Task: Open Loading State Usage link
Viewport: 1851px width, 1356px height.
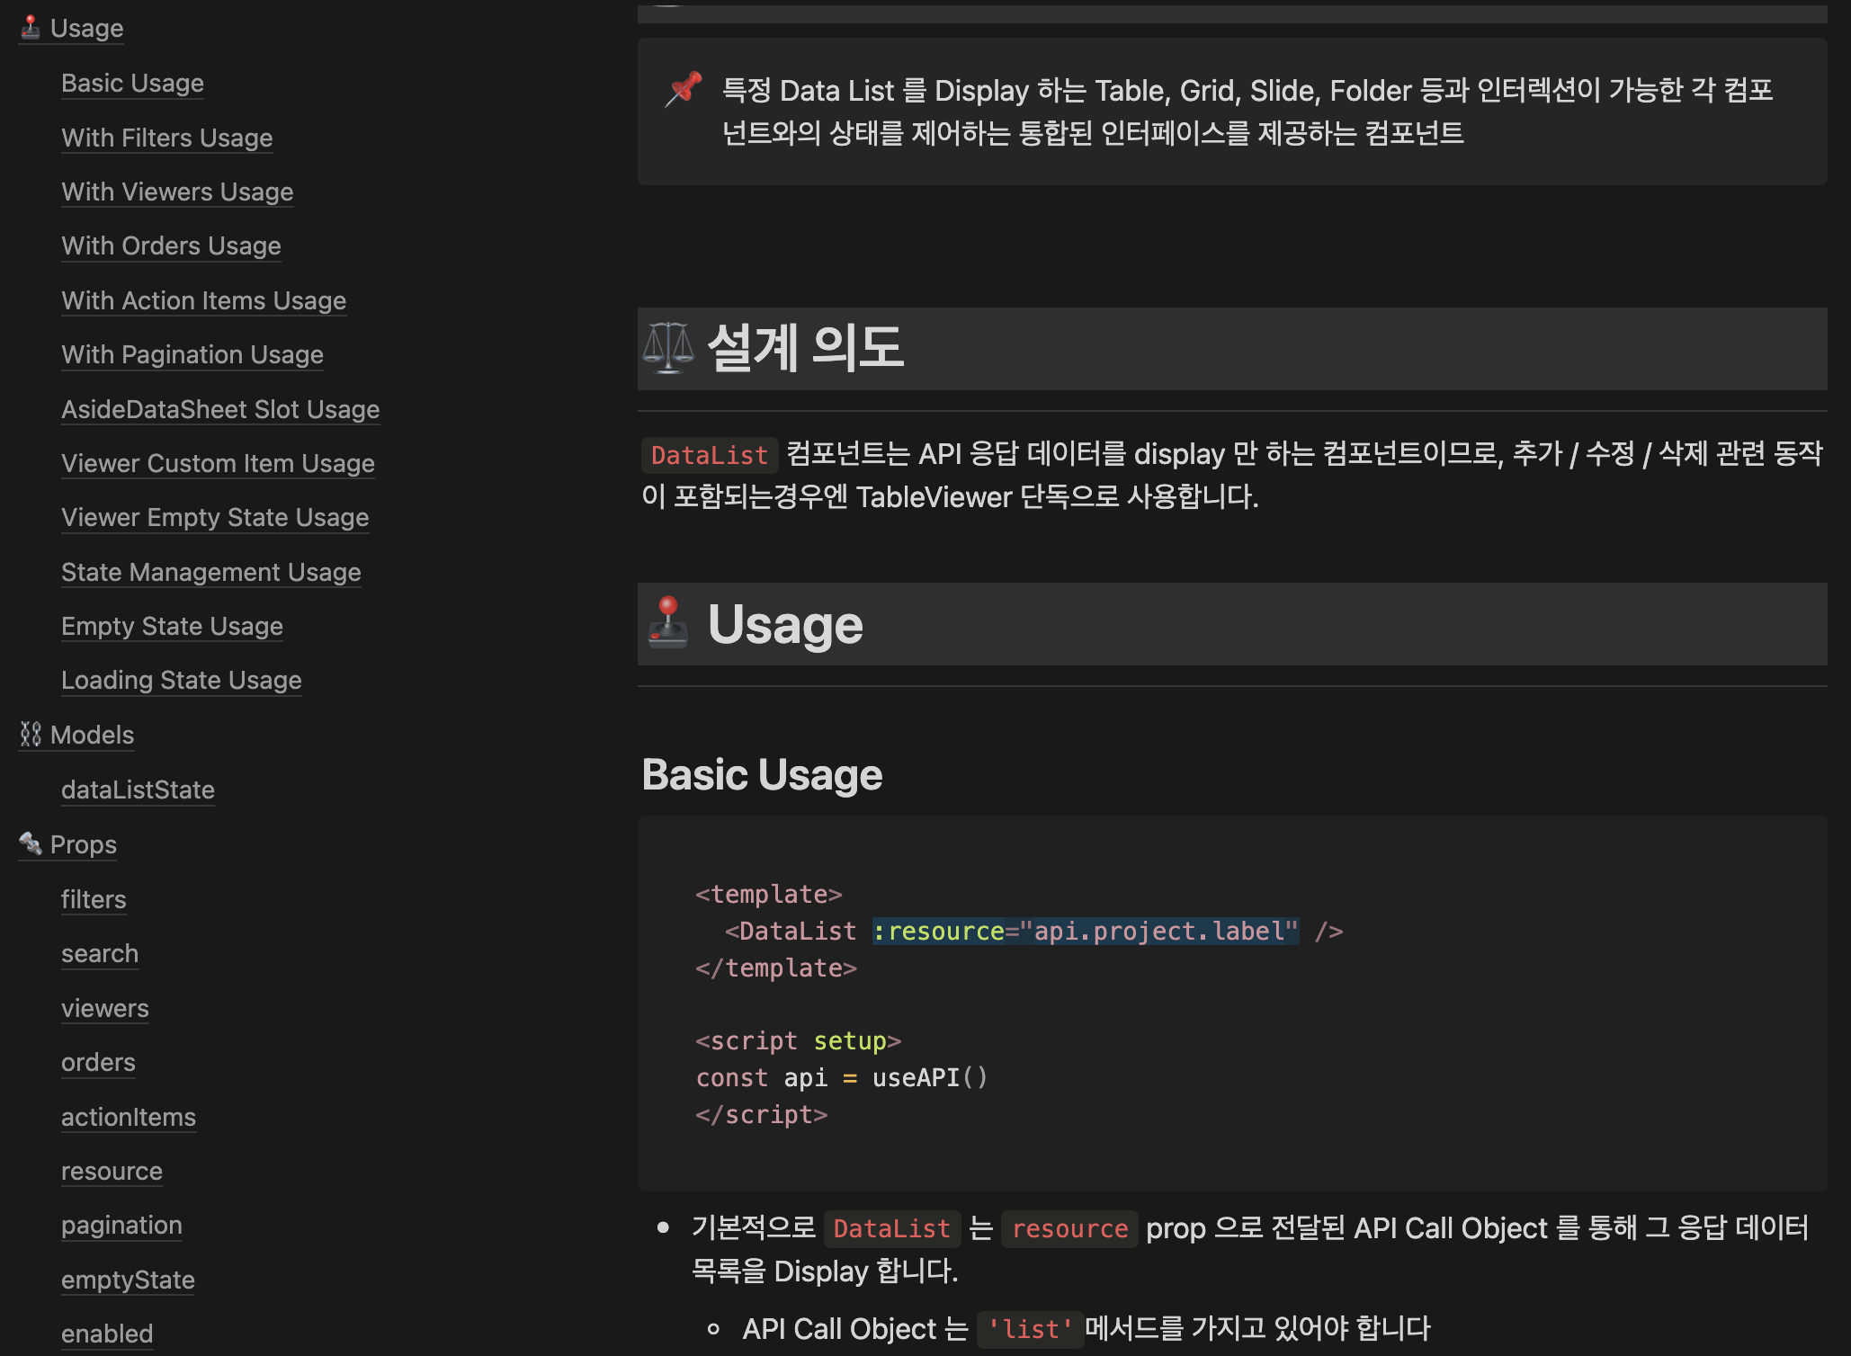Action: tap(181, 680)
